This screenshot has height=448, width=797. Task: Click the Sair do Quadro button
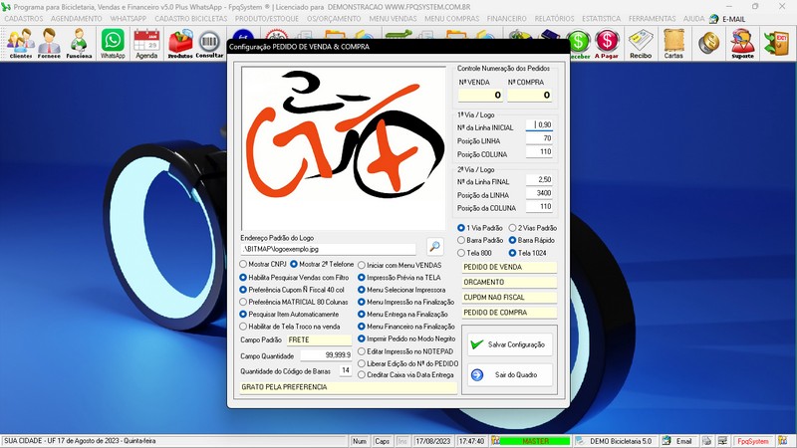coord(508,374)
